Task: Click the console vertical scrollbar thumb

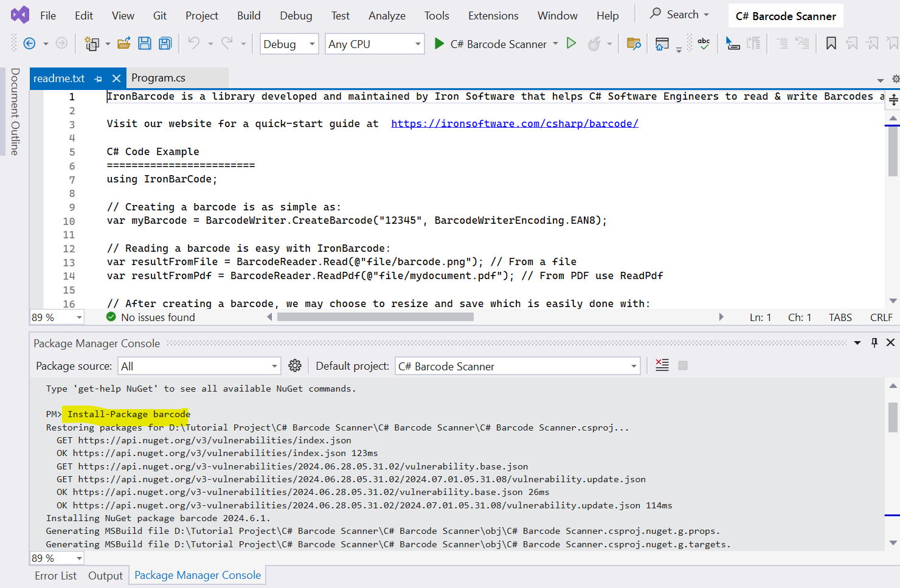Action: 893,417
